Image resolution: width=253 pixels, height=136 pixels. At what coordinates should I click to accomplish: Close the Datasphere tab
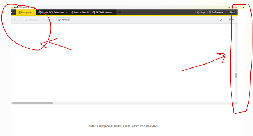pos(34,12)
